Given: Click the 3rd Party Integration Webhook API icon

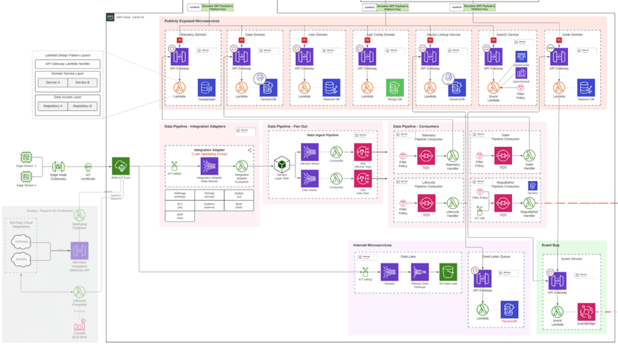Looking at the screenshot, I should tap(79, 250).
